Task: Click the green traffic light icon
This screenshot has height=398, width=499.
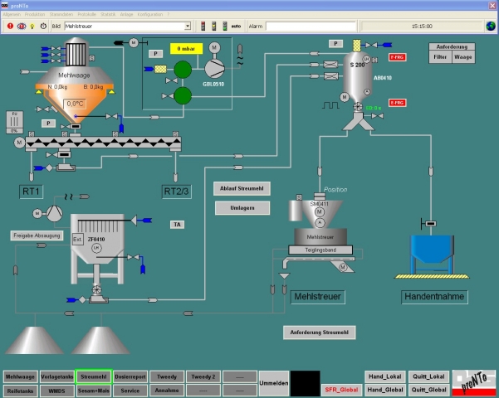Action: 225,26
